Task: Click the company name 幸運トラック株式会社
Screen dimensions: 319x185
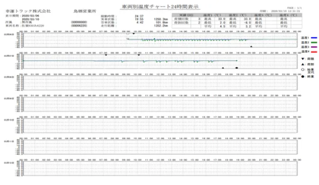Action: 28,11
